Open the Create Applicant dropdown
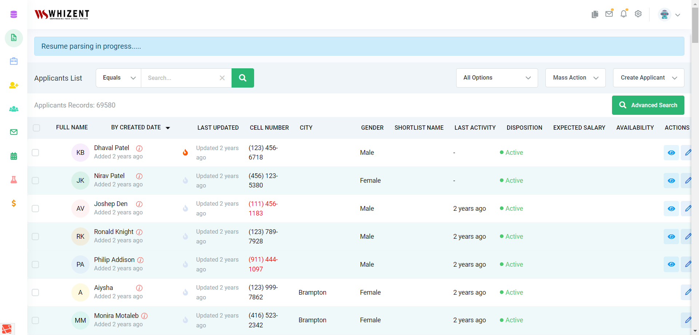This screenshot has width=699, height=335. [649, 78]
